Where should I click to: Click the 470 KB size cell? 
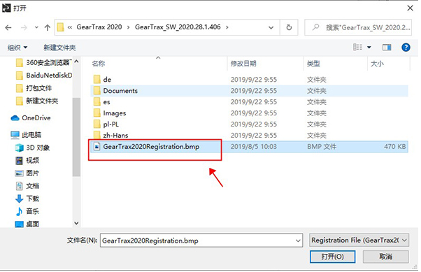[394, 147]
